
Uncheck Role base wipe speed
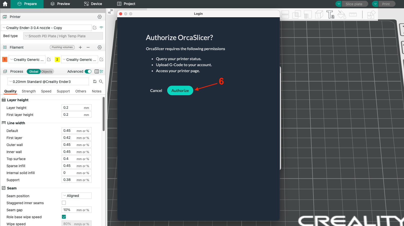tap(64, 217)
